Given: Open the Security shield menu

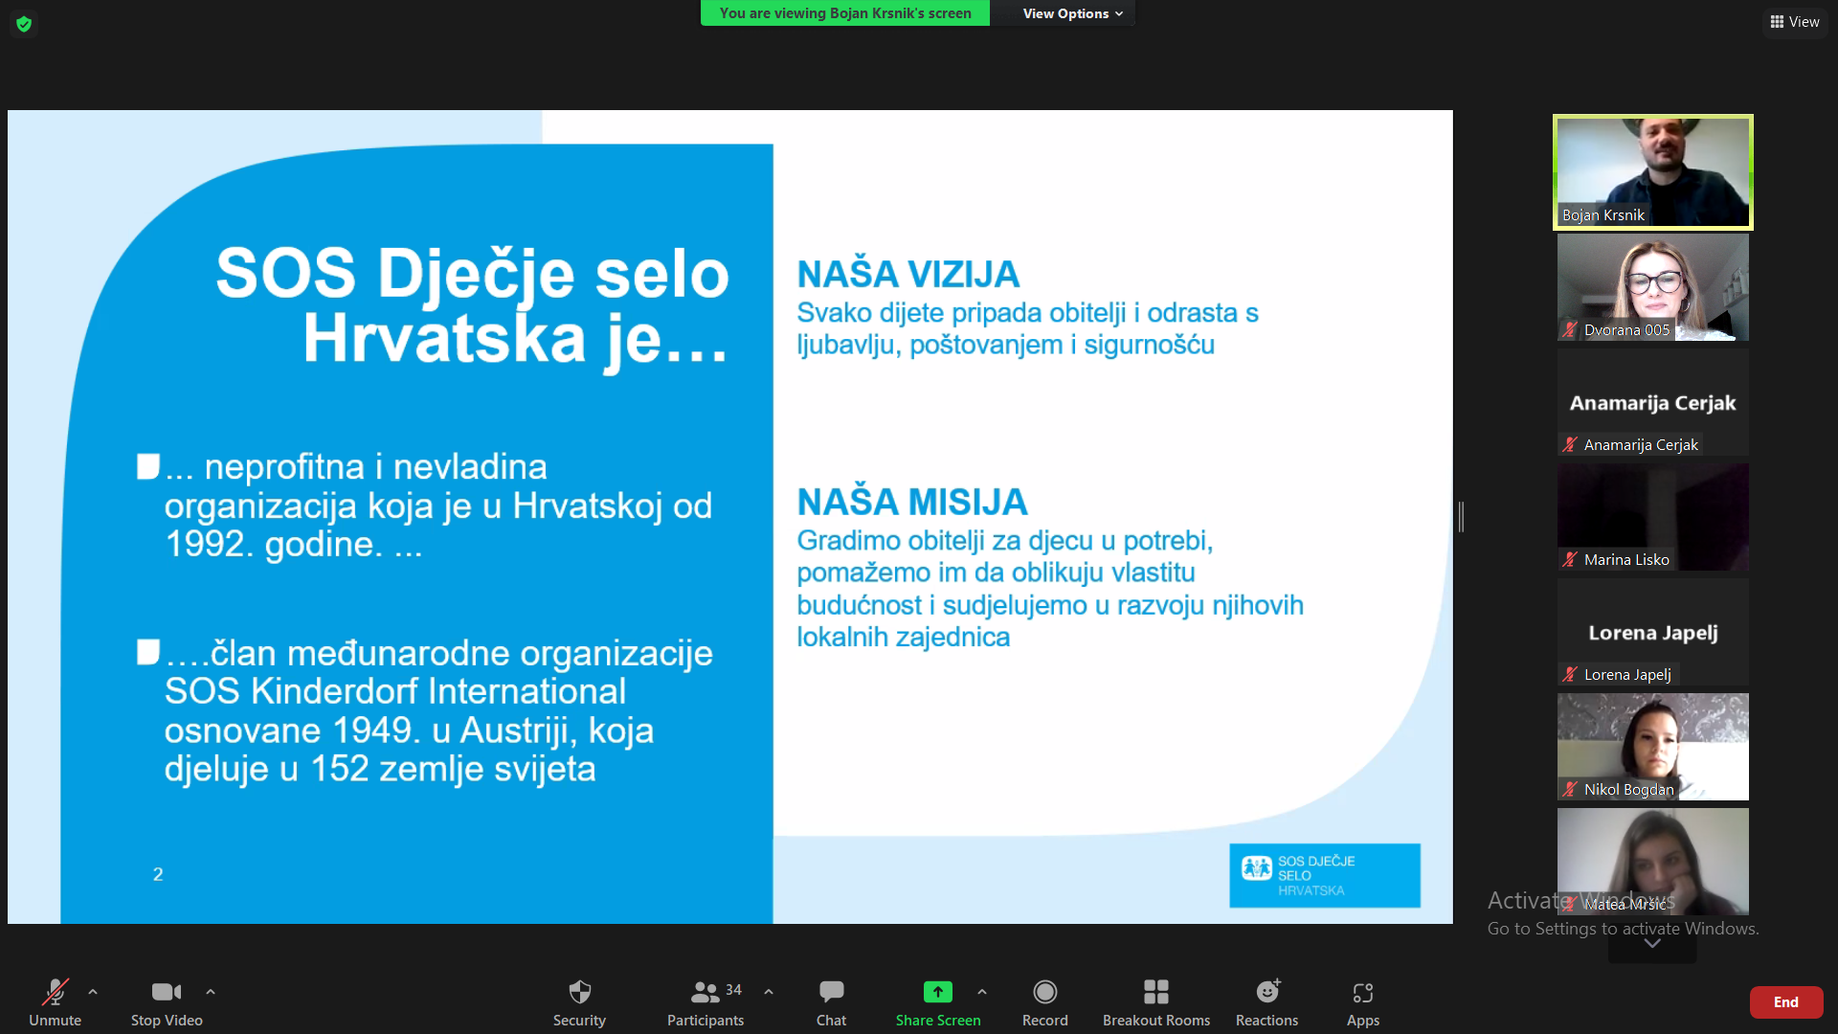Looking at the screenshot, I should click(579, 1001).
